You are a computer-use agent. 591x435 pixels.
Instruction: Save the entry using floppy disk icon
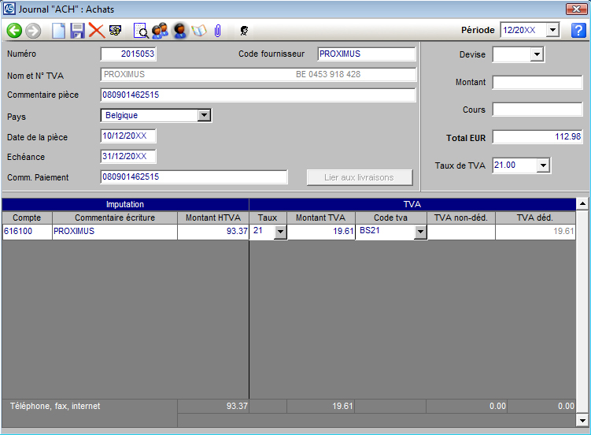point(77,31)
